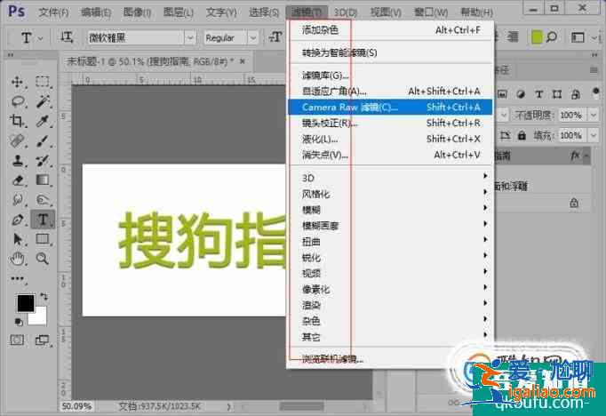Select the Lasso tool

click(18, 101)
